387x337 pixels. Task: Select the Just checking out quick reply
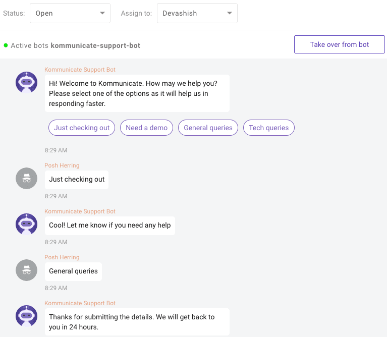(82, 128)
